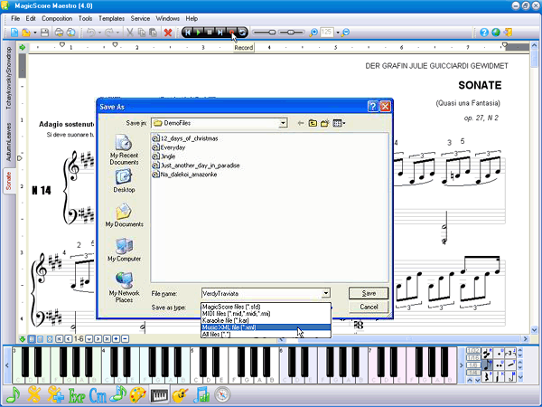
Task: Click the blue Cm chord icon
Action: (98, 395)
